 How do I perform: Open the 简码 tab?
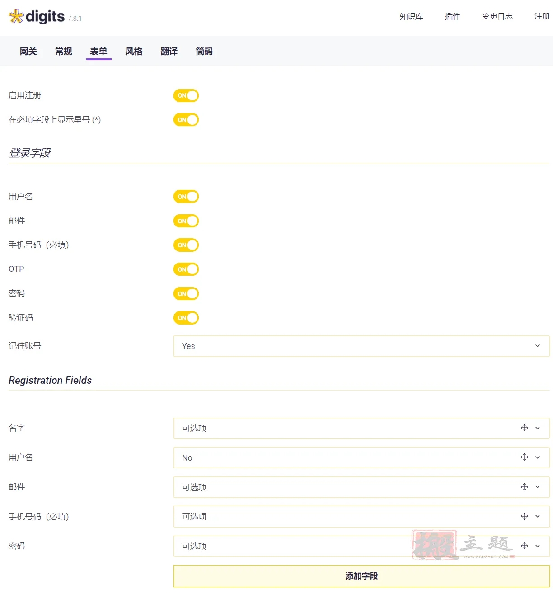(204, 52)
